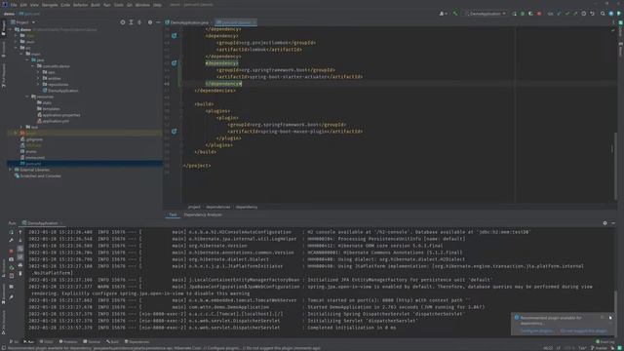Click the up arrow in the Run console toolbar

coord(20,232)
